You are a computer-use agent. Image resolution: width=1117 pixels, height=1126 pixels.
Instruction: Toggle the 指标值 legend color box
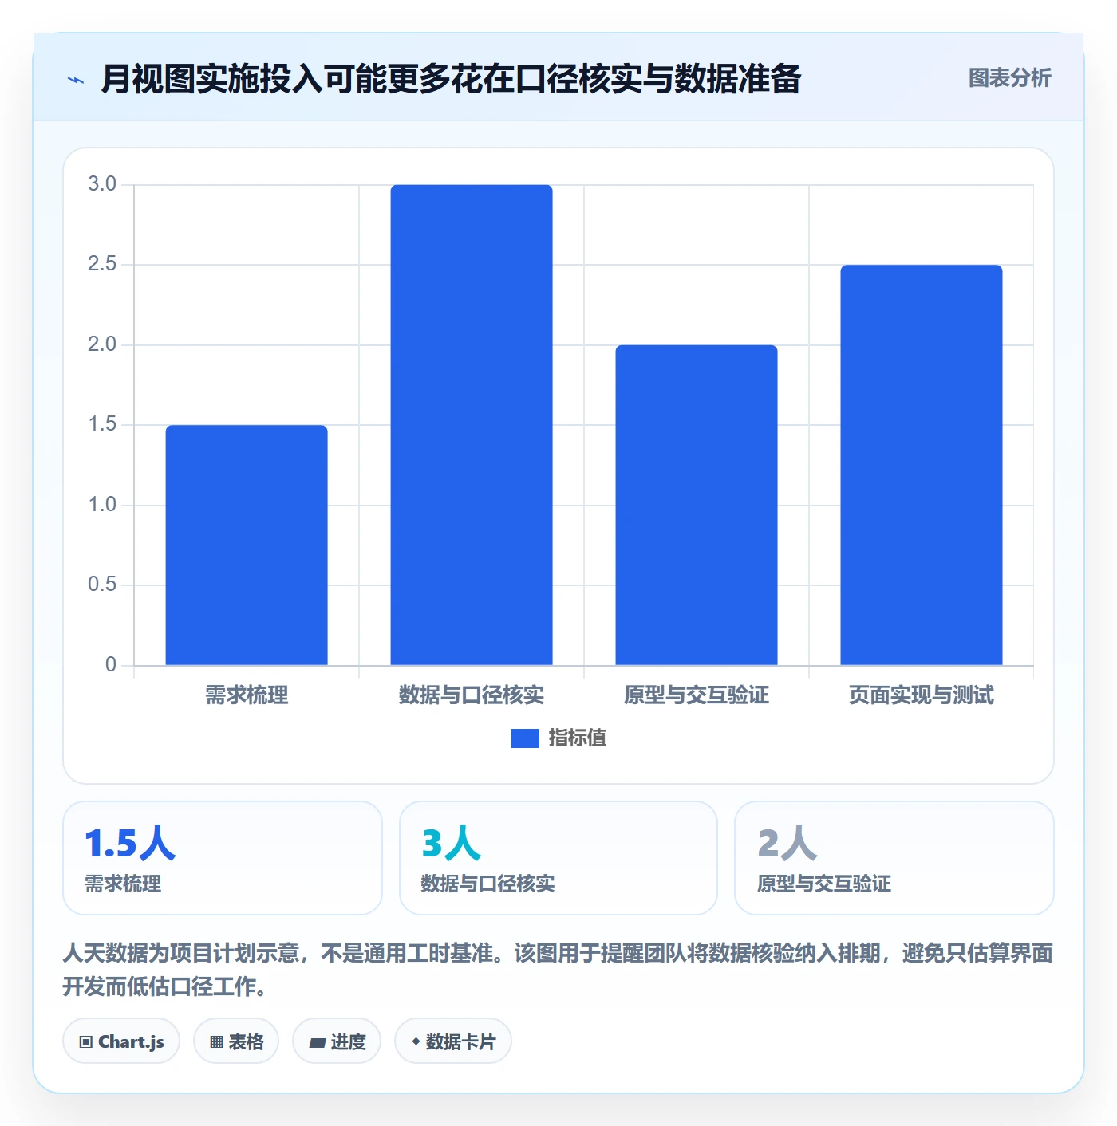coord(524,738)
